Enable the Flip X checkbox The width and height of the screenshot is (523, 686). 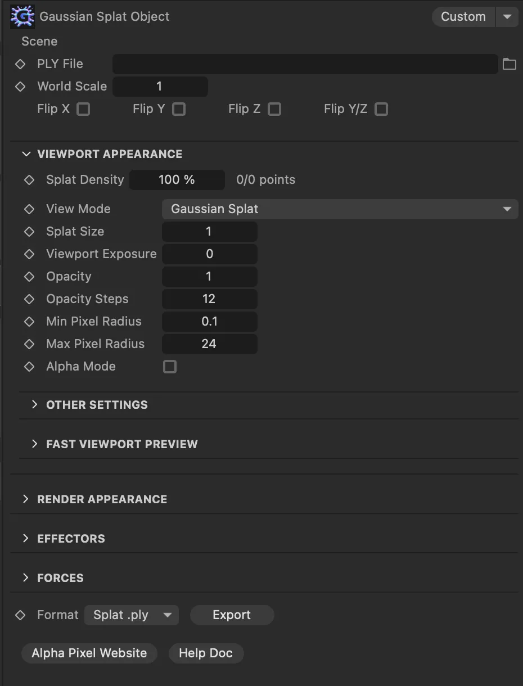pyautogui.click(x=83, y=109)
